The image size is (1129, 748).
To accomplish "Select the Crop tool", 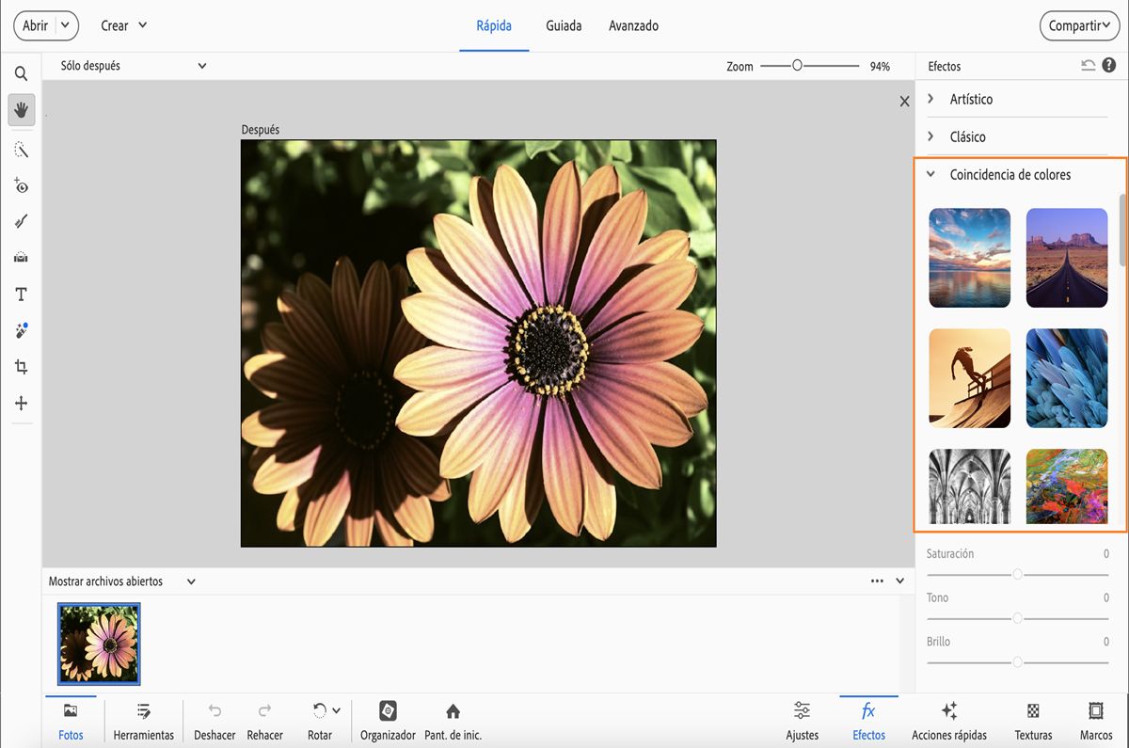I will 21,367.
